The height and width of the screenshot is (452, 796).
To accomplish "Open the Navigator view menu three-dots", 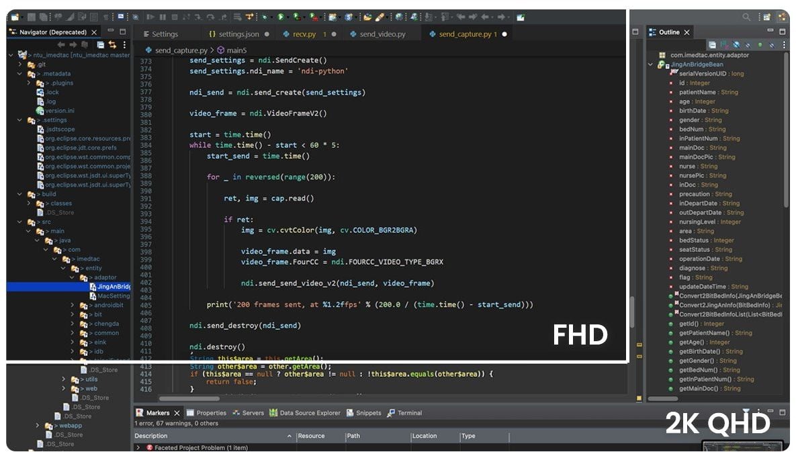I will point(124,44).
